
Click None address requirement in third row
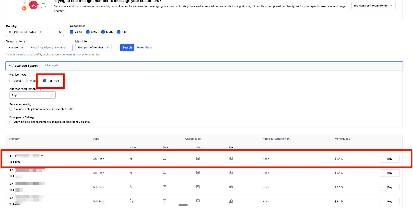click(x=266, y=187)
